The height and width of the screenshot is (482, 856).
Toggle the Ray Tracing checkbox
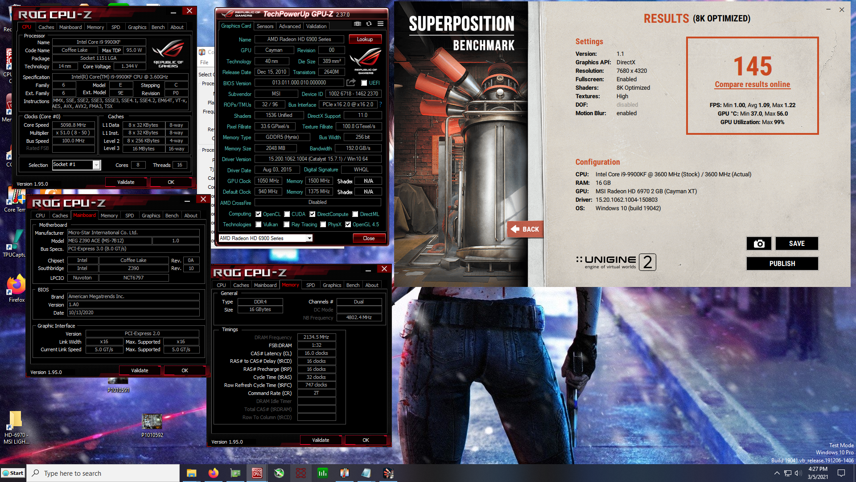click(287, 224)
